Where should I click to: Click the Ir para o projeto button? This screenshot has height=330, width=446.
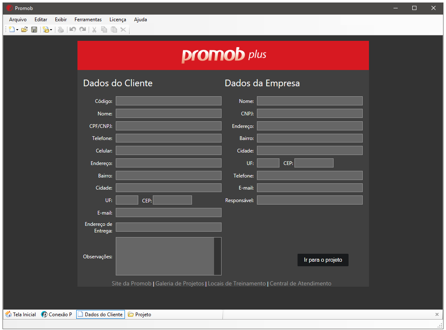[323, 260]
